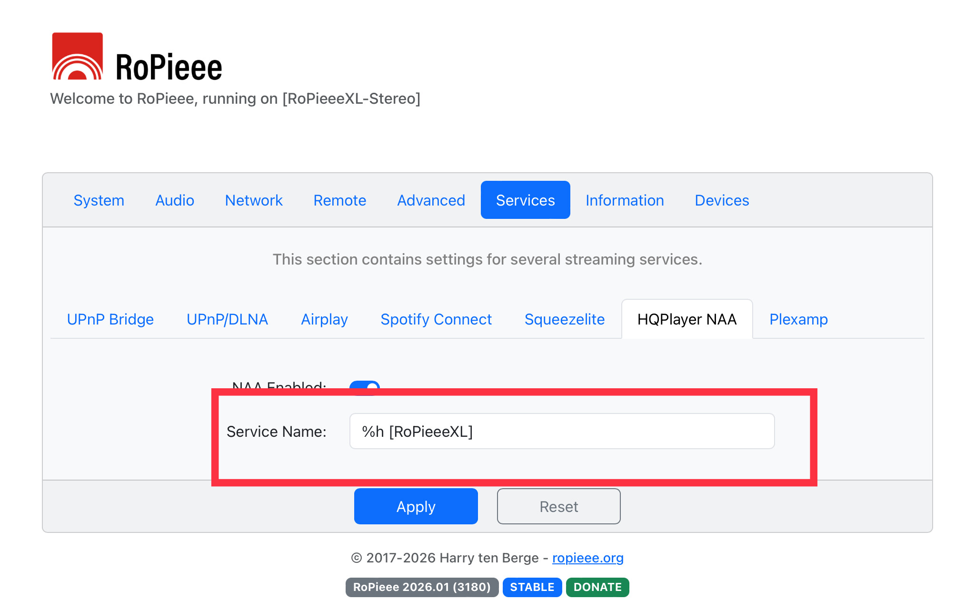Image resolution: width=975 pixels, height=610 pixels.
Task: Click the active Services tab
Action: (525, 200)
